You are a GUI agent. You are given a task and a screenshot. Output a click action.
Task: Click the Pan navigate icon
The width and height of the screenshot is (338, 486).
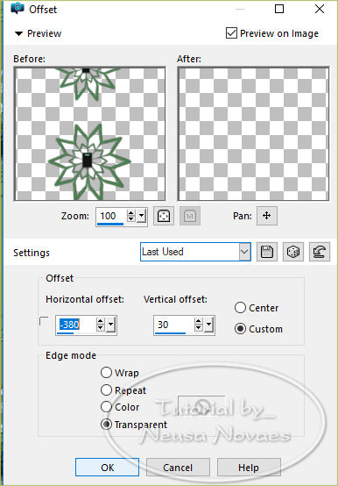pos(266,216)
